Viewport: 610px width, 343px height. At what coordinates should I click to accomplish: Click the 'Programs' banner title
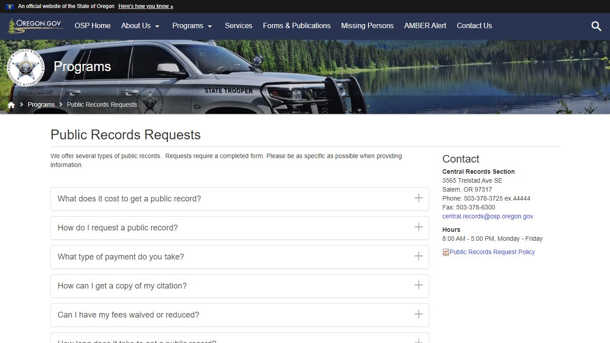coord(82,67)
